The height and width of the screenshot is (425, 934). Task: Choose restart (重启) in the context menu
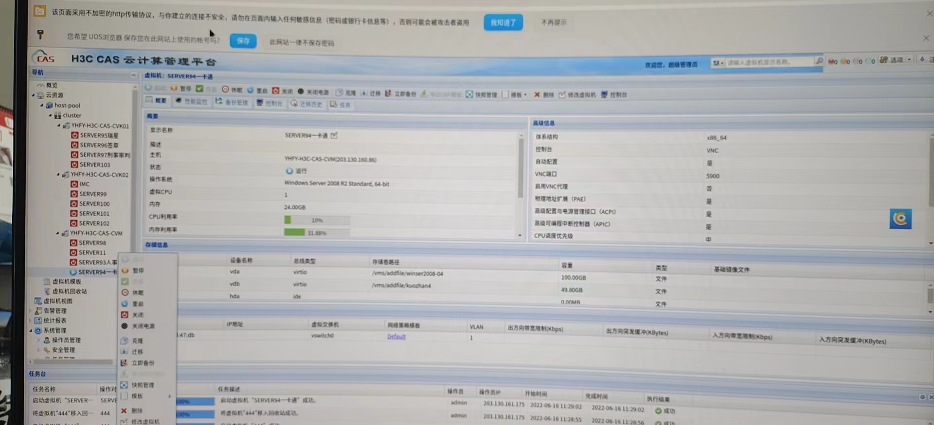coord(138,304)
